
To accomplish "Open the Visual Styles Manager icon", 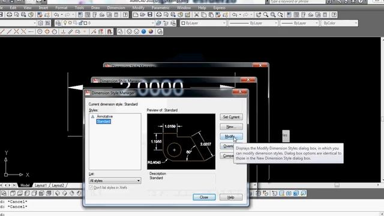I will point(160,32).
